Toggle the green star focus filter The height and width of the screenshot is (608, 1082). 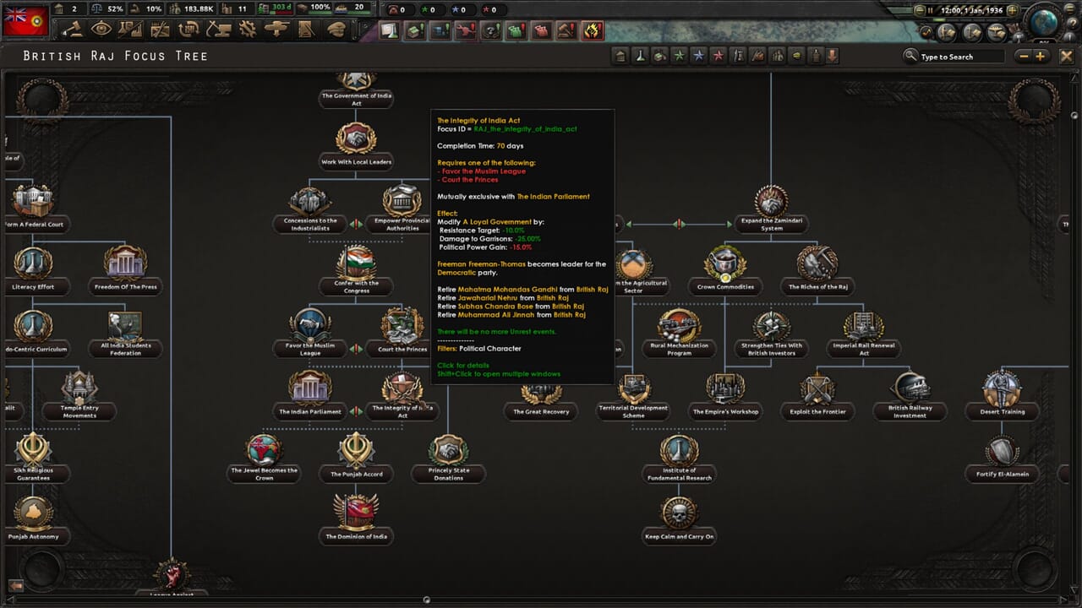click(x=679, y=56)
